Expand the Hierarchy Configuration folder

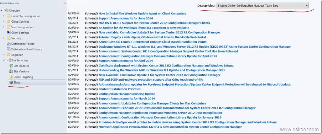click(x=4, y=16)
